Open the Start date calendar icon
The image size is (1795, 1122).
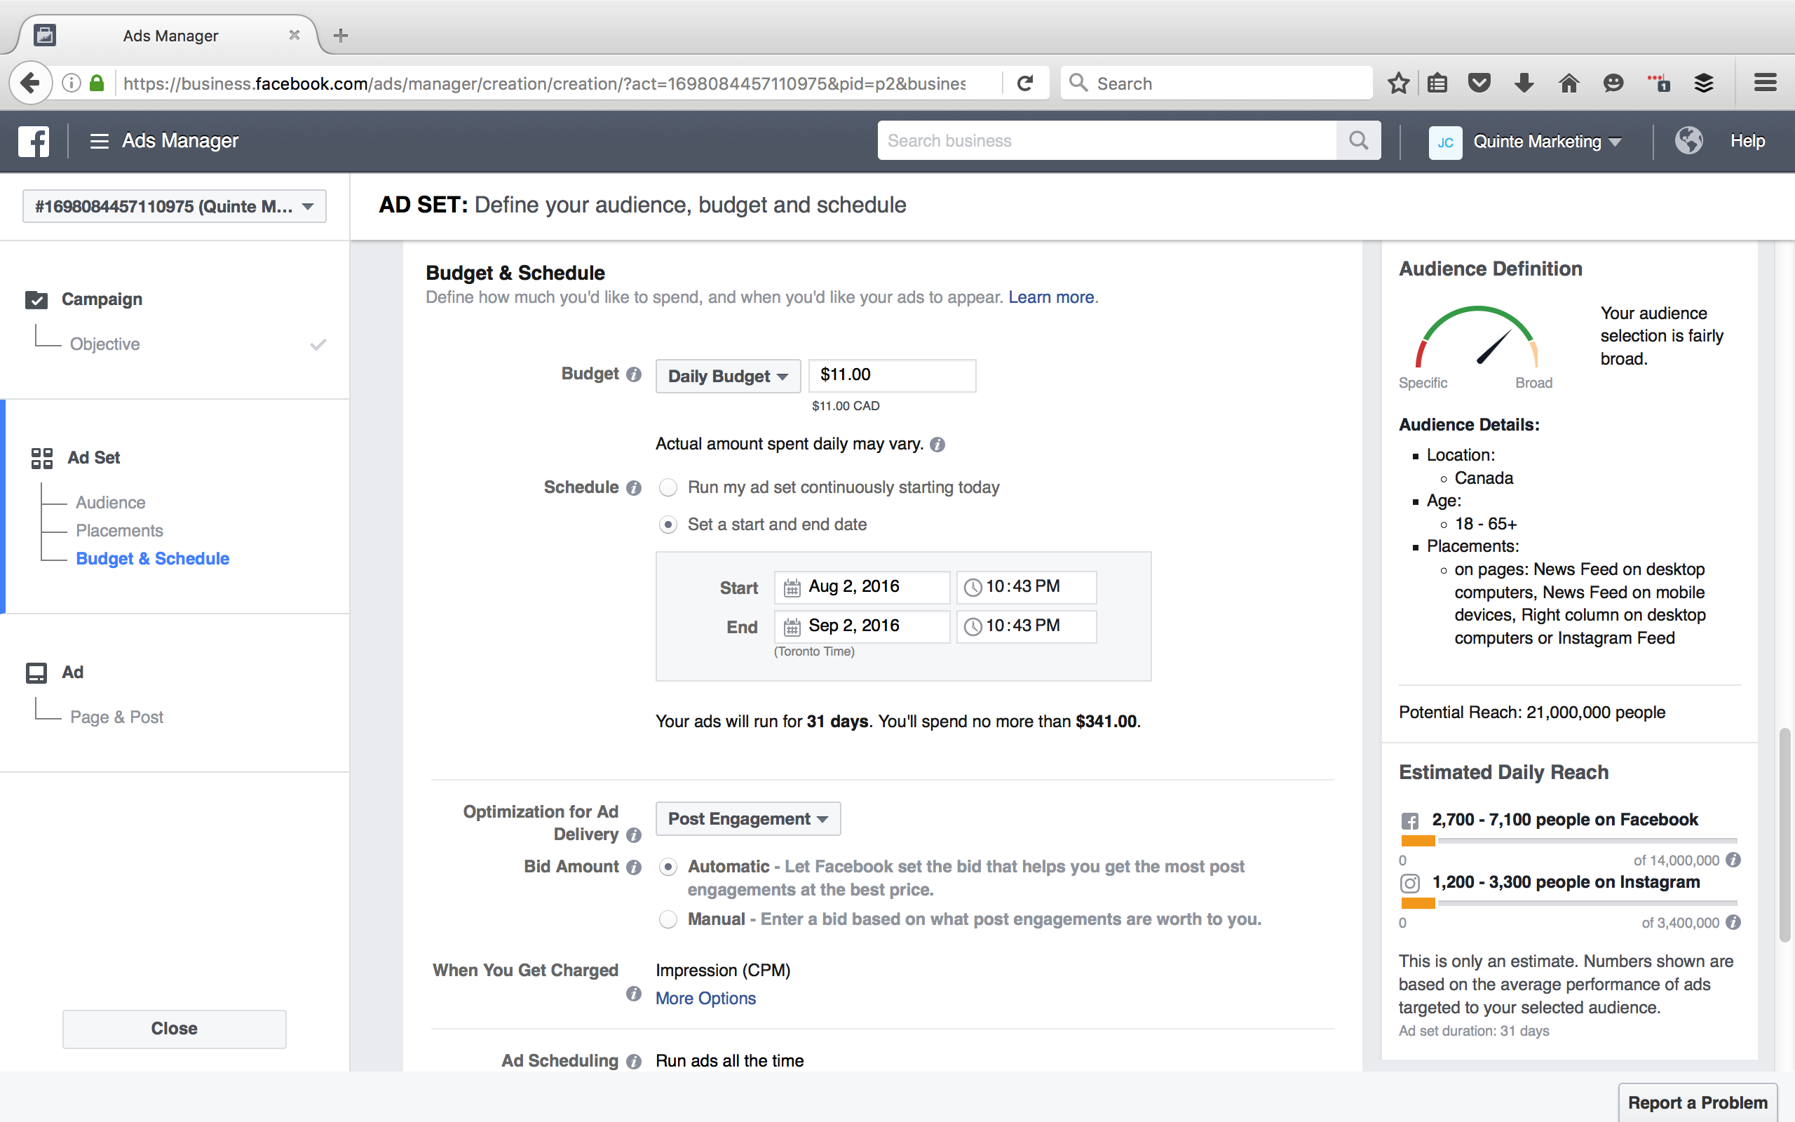(792, 588)
